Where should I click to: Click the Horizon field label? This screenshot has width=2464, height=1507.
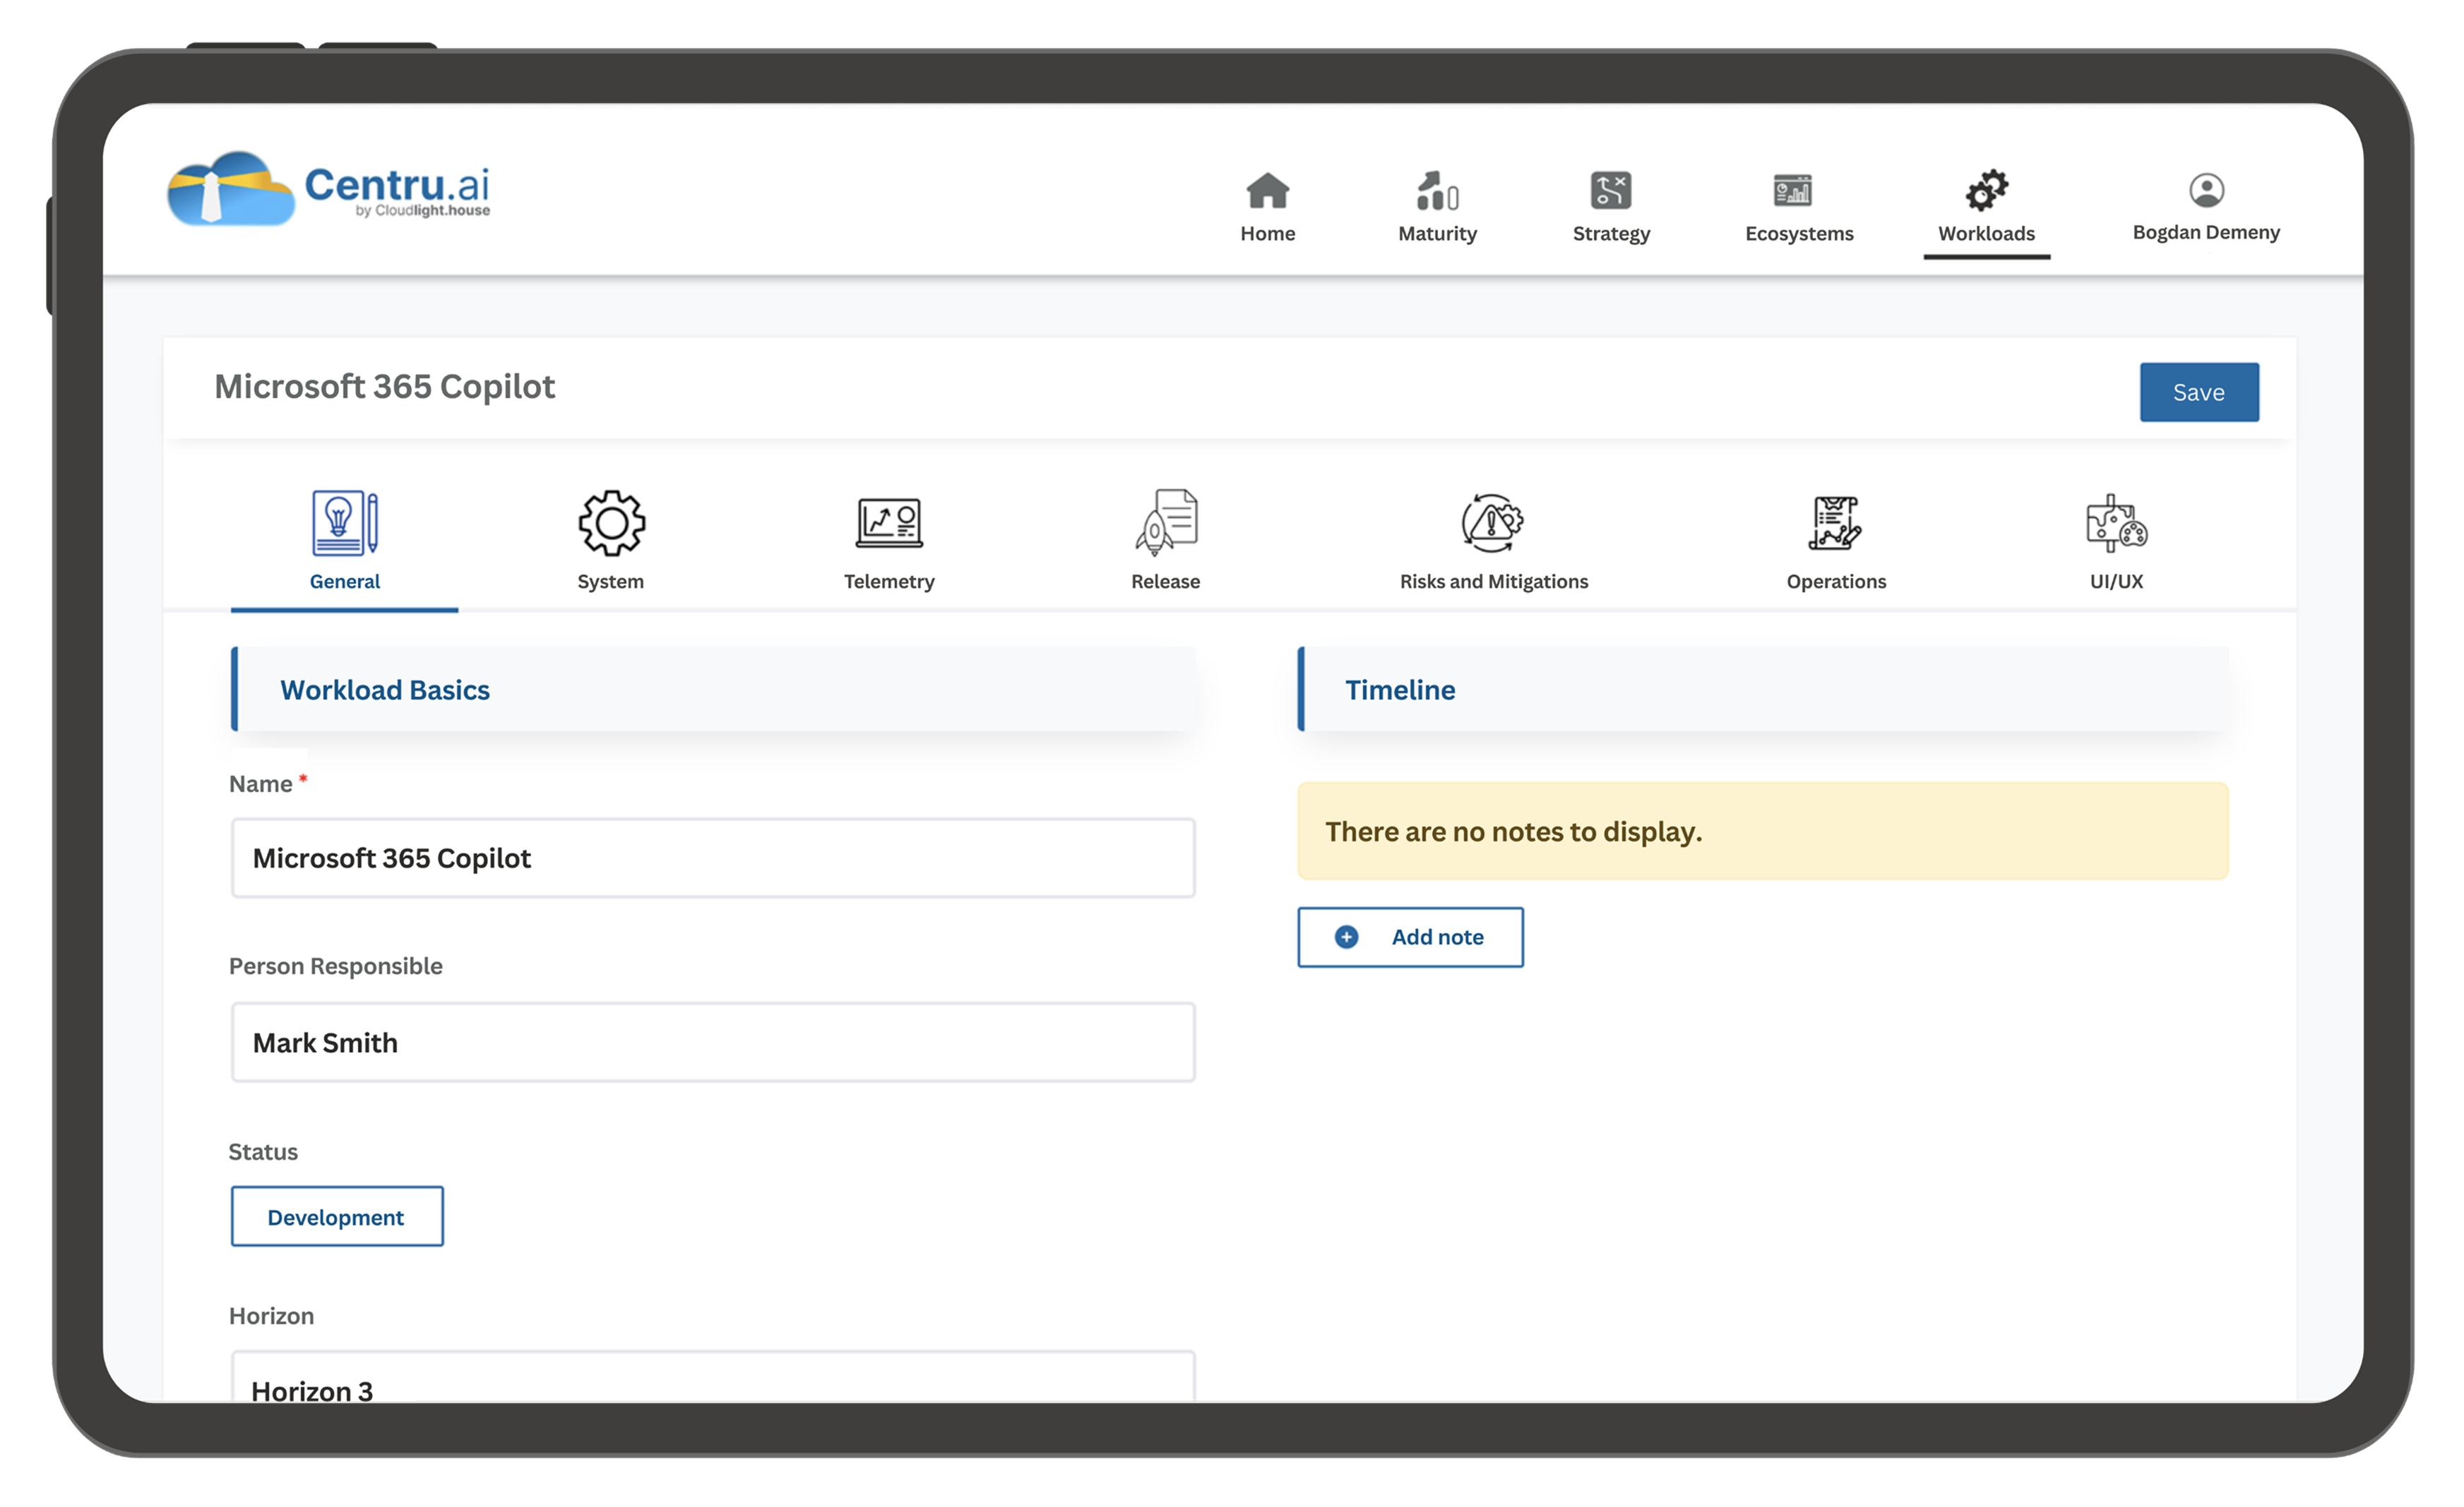coord(271,1315)
